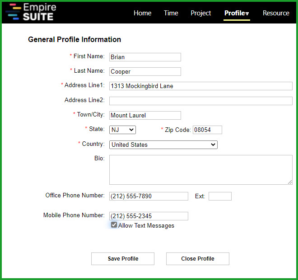Click the empty Address Line2 field
Image resolution: width=298 pixels, height=280 pixels.
pos(200,101)
